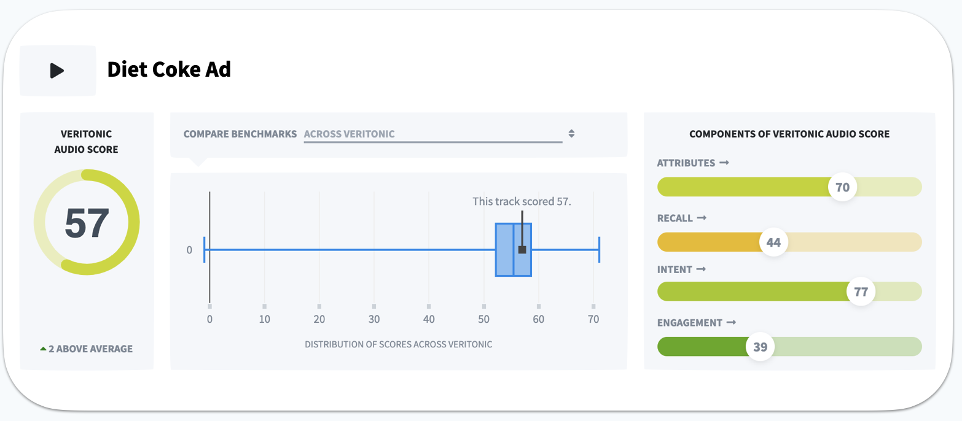The height and width of the screenshot is (421, 962).
Task: Open the Attributes component details
Action: pos(693,163)
